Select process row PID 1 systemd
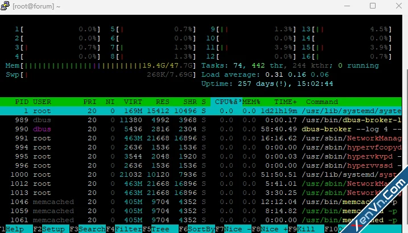The height and width of the screenshot is (233, 408). (x=201, y=111)
